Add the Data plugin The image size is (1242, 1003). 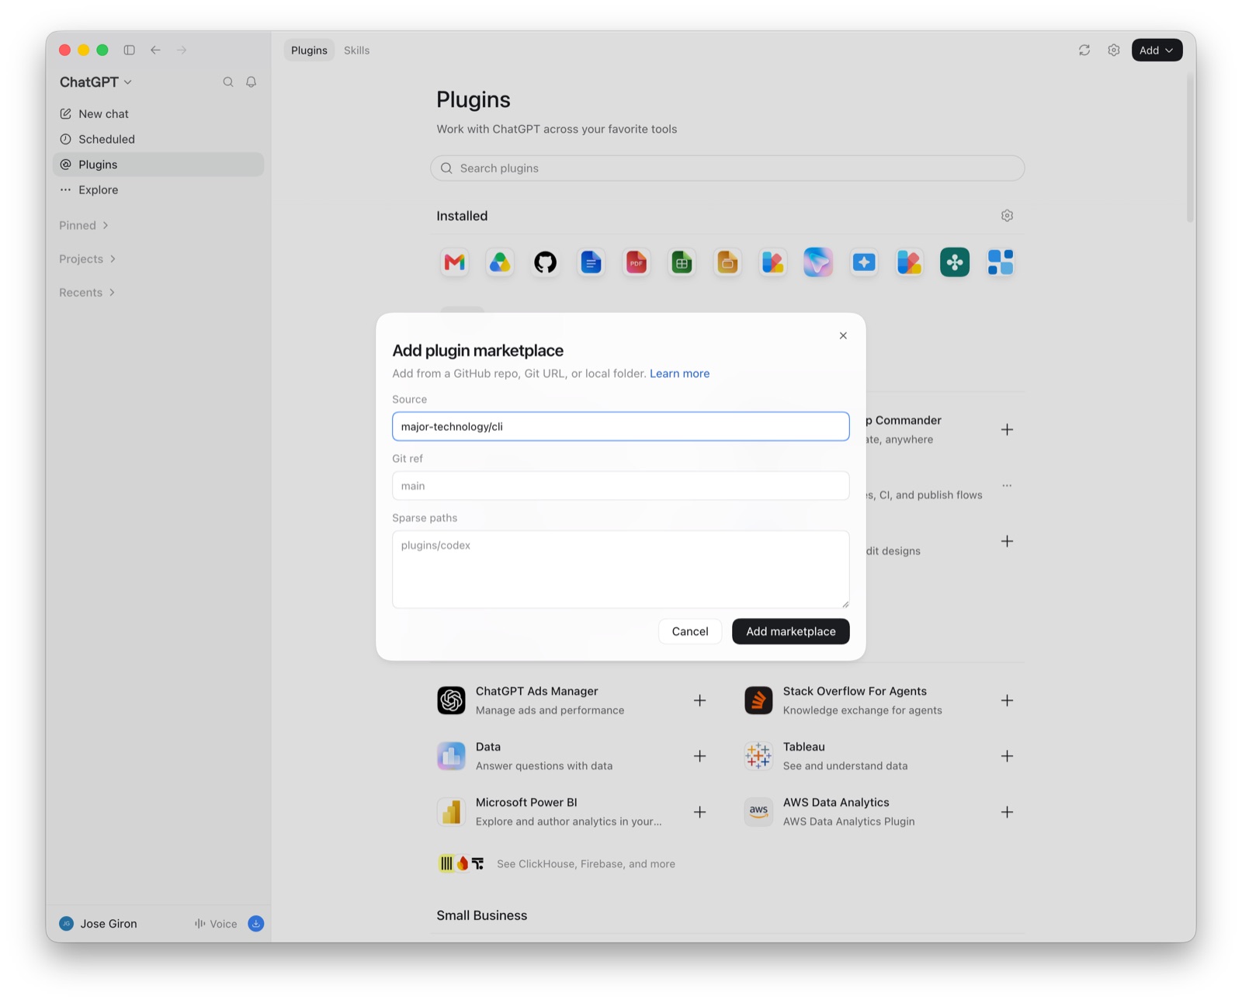tap(699, 756)
